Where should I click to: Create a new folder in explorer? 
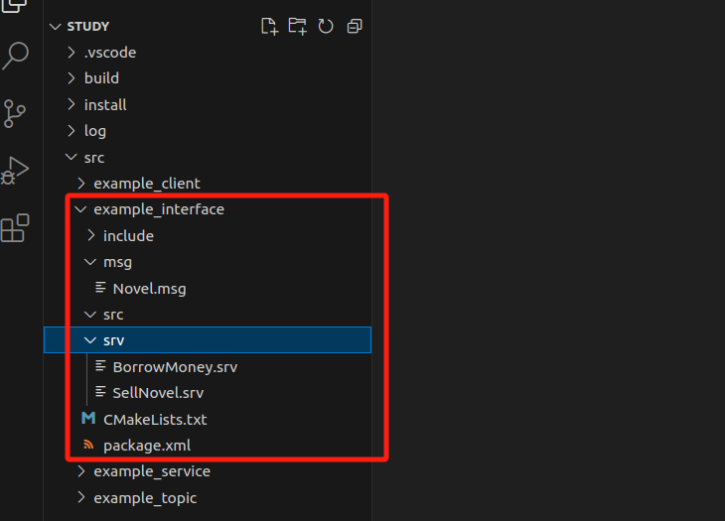(x=297, y=27)
